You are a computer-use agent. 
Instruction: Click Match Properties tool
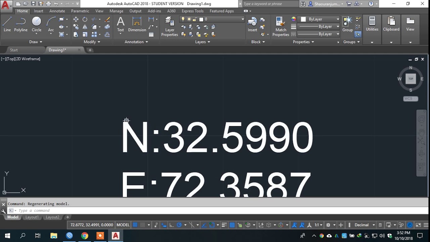(x=281, y=27)
